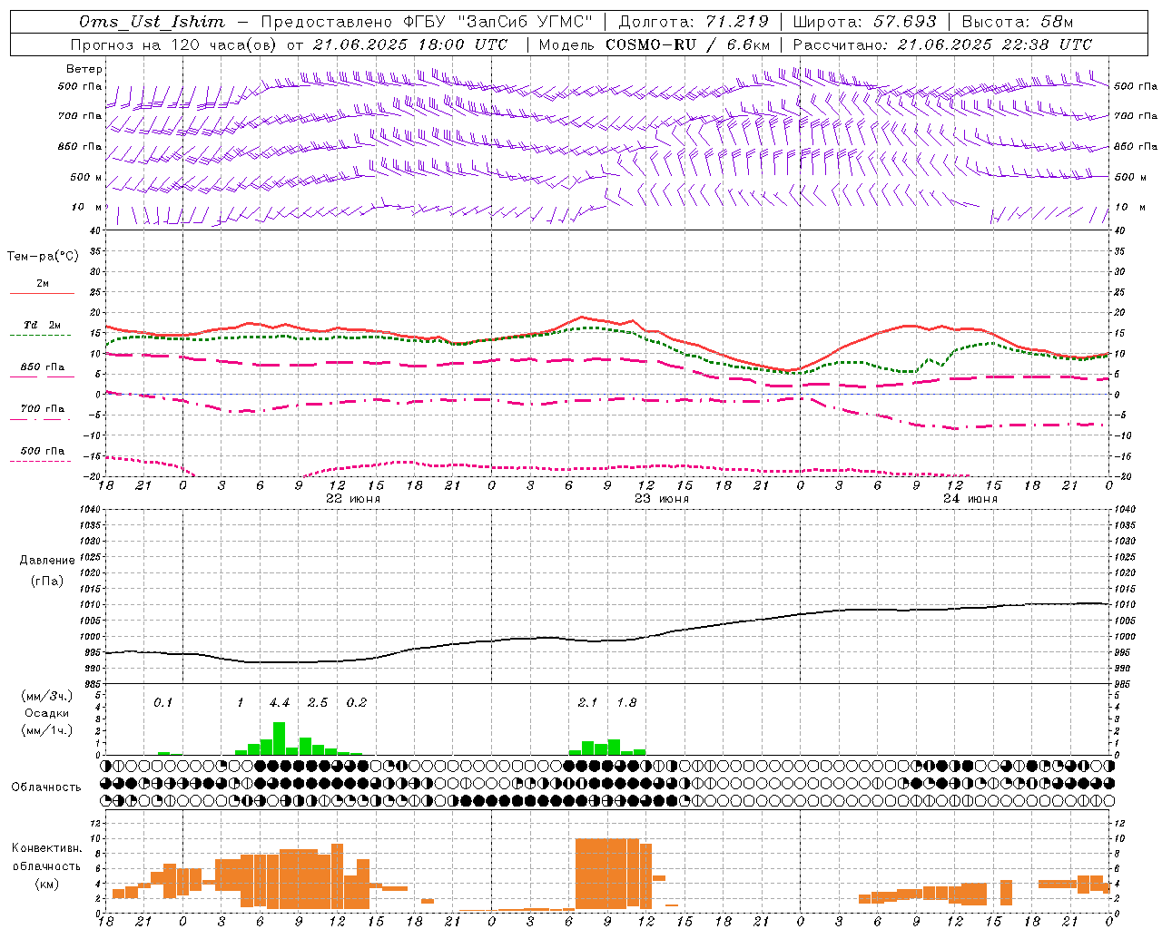Screen dimensions: 1162x929
Task: Click the tallest green precipitation bar
Action: [x=280, y=738]
